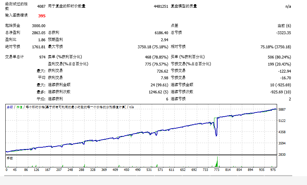Image resolution: width=307 pixels, height=185 pixels.
Task: Click maximal drawdown 3750.18 (75.18%)
Action: pos(153,47)
